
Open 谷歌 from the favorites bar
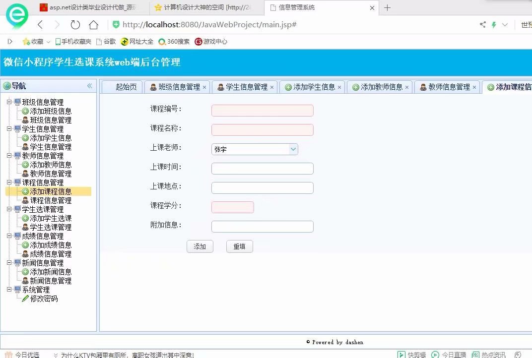(106, 42)
